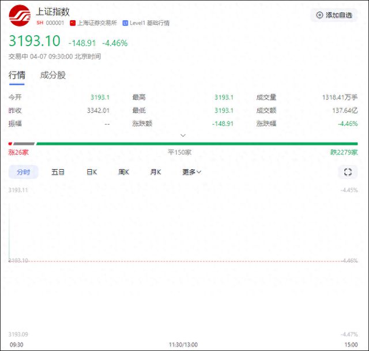Image resolution: width=369 pixels, height=351 pixels.
Task: Click the chart axis label 3193.11
Action: [x=18, y=190]
